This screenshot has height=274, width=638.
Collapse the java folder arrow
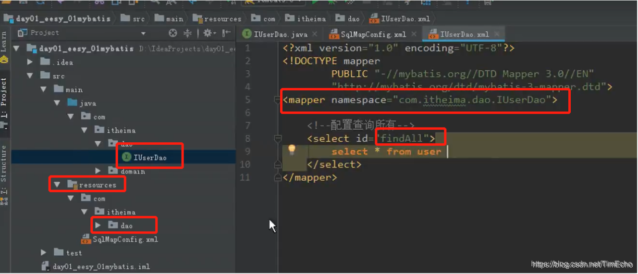(x=57, y=103)
